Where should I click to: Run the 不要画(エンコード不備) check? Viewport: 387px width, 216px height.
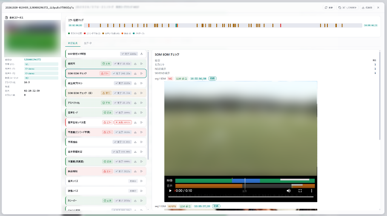tap(142, 132)
